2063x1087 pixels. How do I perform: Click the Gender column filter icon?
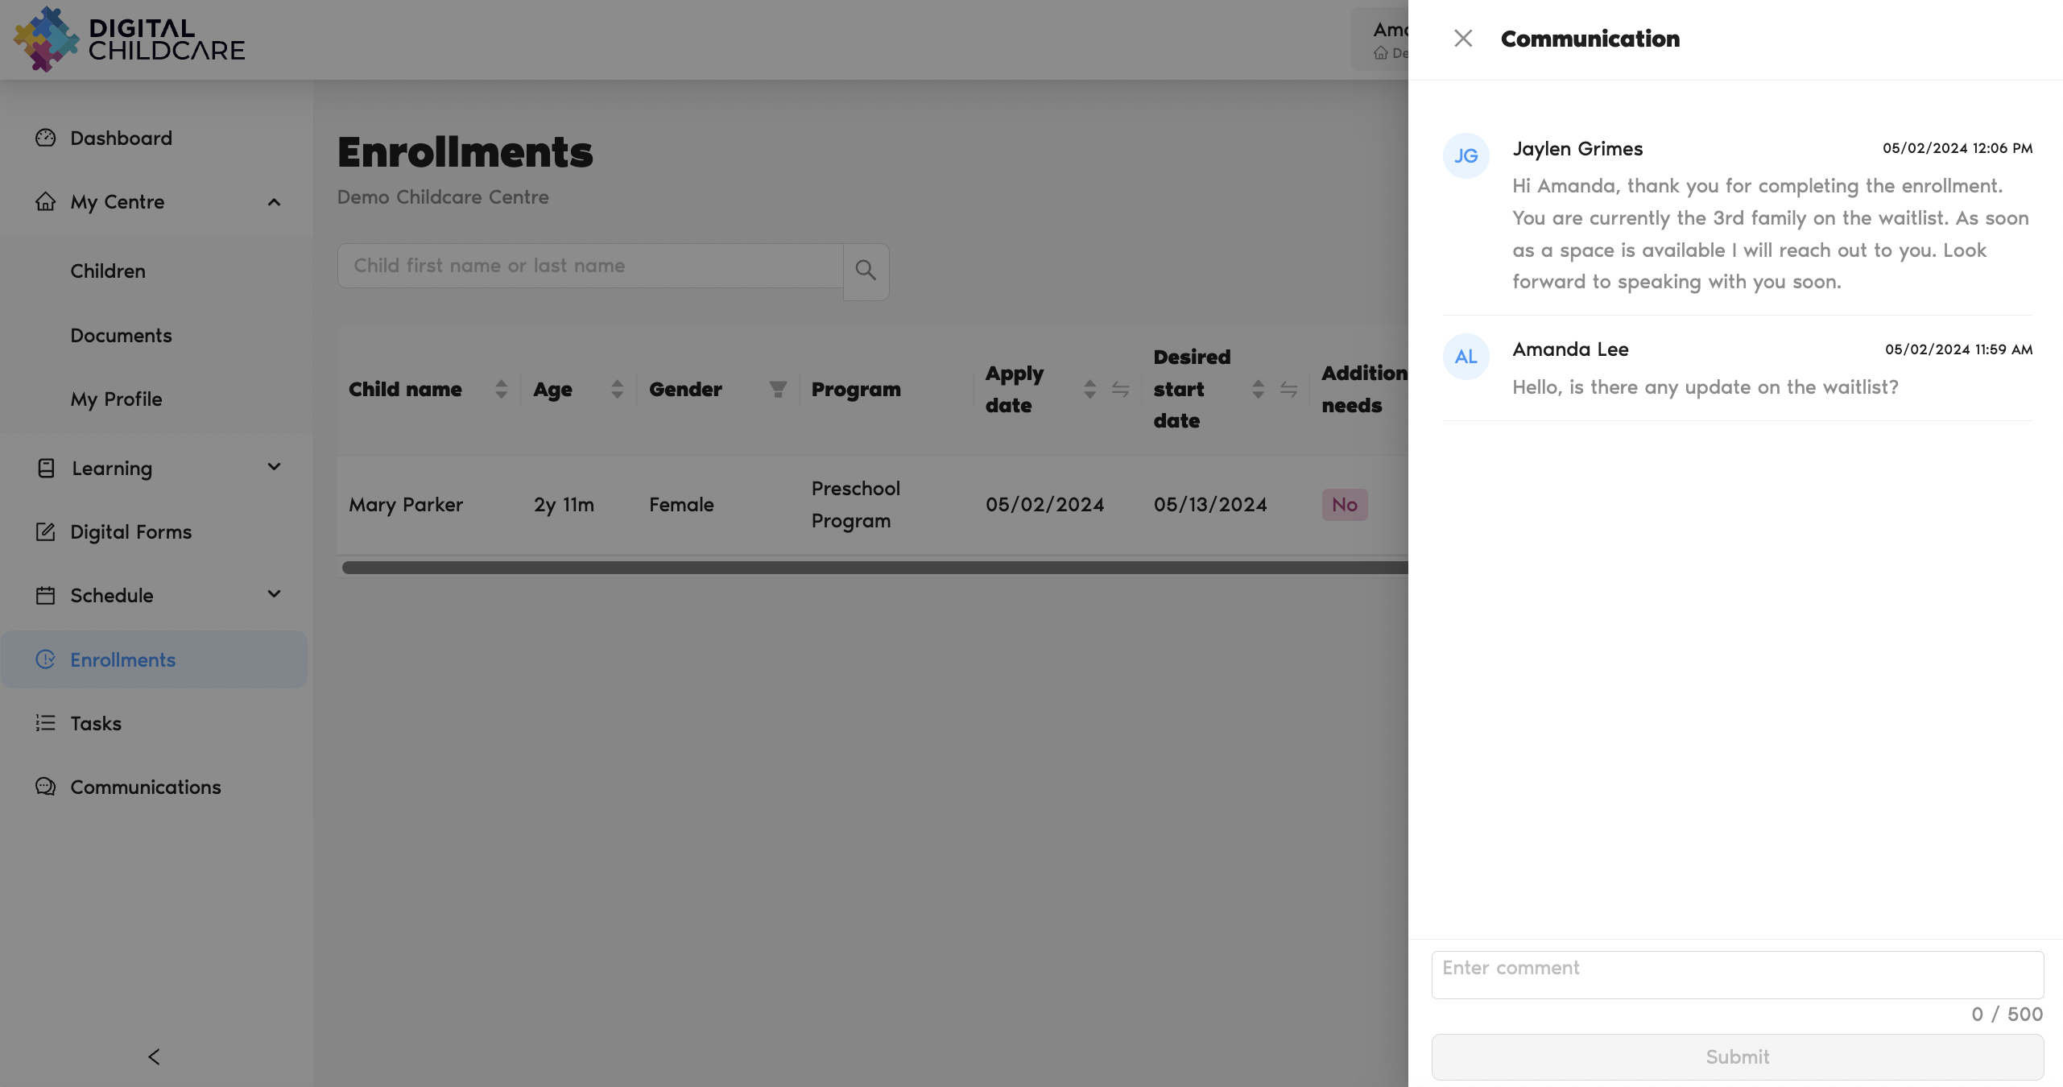point(778,390)
